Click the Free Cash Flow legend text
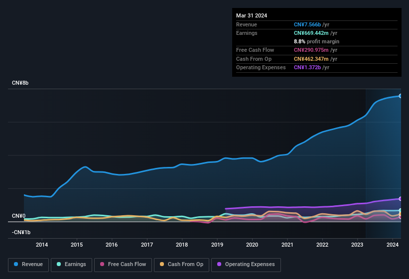 (127, 265)
